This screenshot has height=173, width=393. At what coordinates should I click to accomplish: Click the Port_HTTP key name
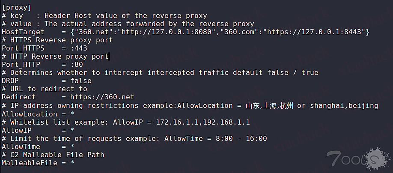pos(21,65)
